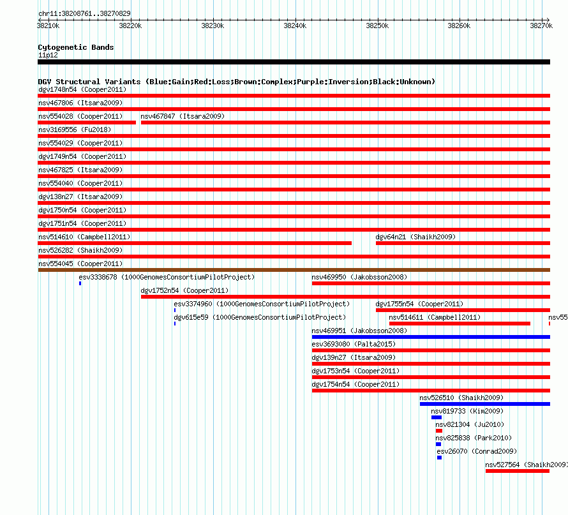
Task: Click the nsv3169556 (Fu2018) label
Action: click(x=75, y=130)
